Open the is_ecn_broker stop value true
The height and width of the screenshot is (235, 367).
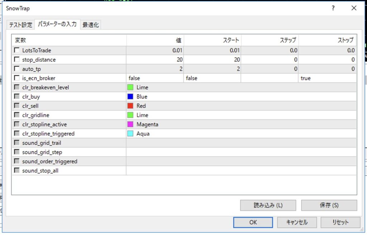327,78
